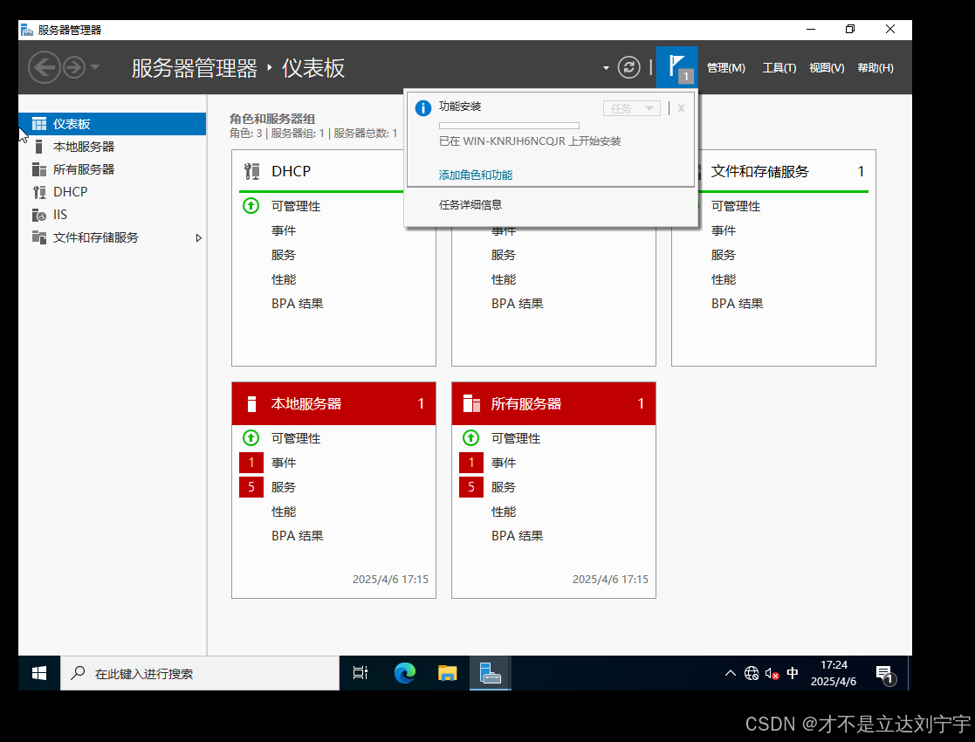This screenshot has height=742, width=975.
Task: Open the notifications flag icon
Action: click(x=676, y=66)
